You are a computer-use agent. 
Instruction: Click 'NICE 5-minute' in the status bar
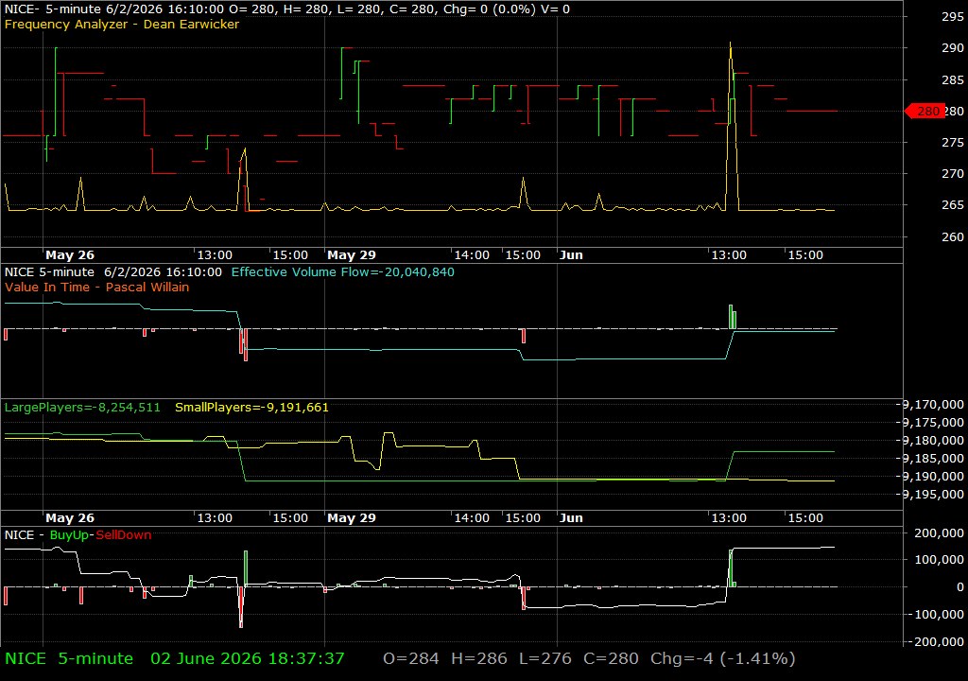coord(69,658)
